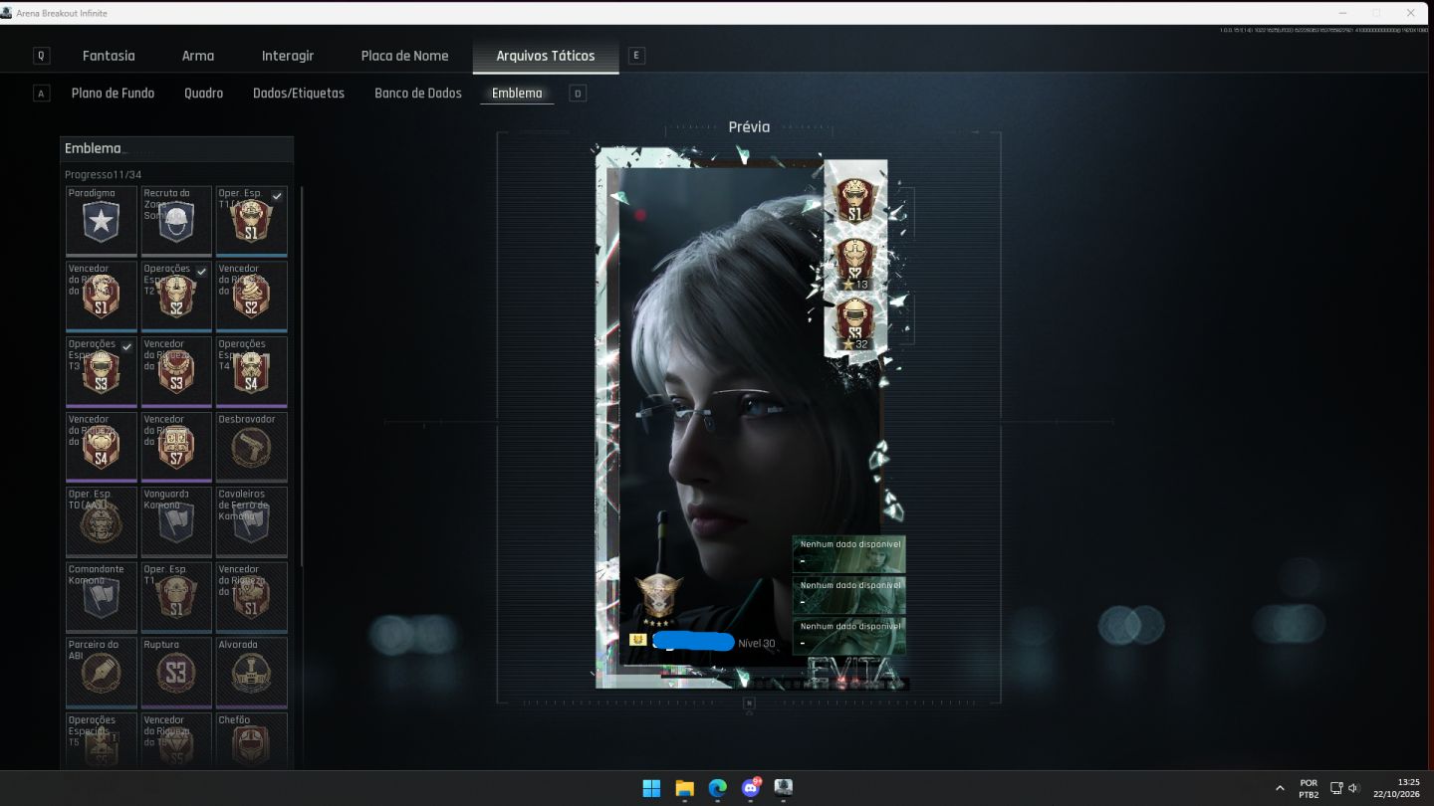Select the Parceiro do ABI emblem

coord(102,673)
